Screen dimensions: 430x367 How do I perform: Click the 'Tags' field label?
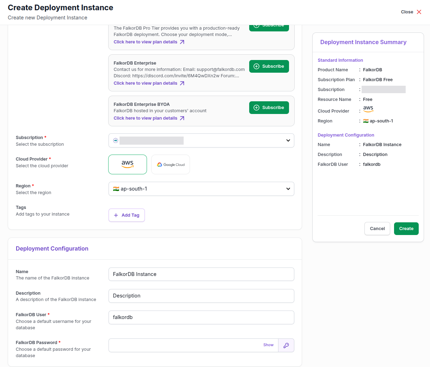click(x=21, y=207)
